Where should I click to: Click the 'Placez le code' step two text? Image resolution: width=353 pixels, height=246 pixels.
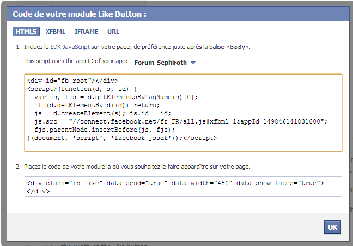[x=137, y=167]
